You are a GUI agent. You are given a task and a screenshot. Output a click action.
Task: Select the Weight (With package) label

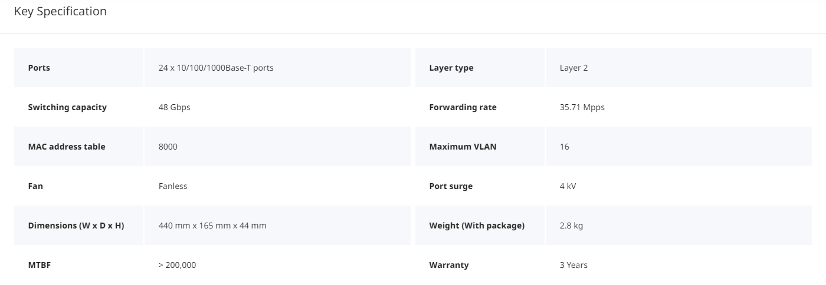click(477, 226)
